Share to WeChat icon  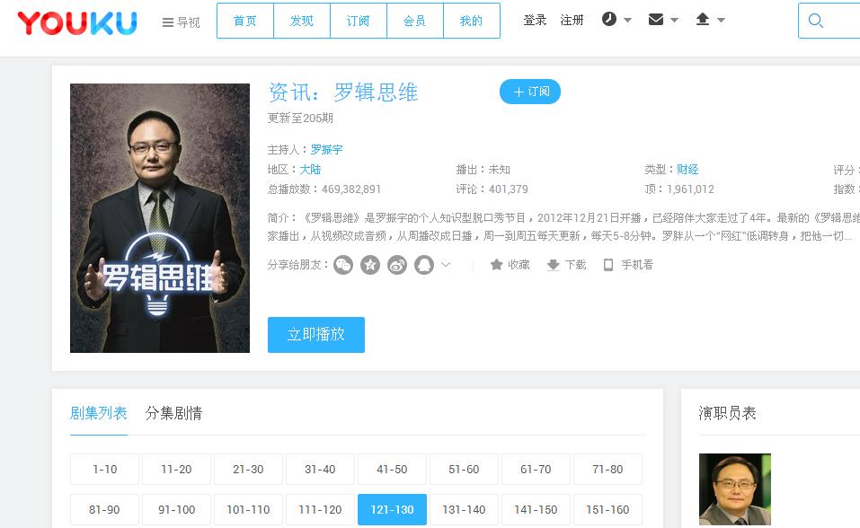(x=343, y=266)
